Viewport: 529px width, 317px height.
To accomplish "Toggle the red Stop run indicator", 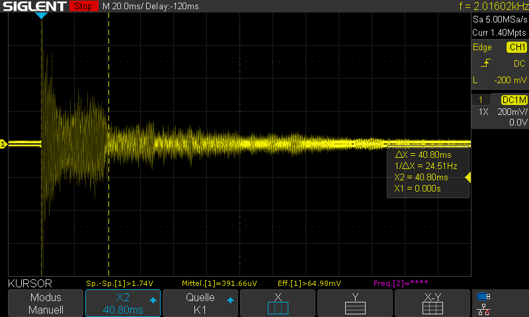I will click(x=83, y=6).
